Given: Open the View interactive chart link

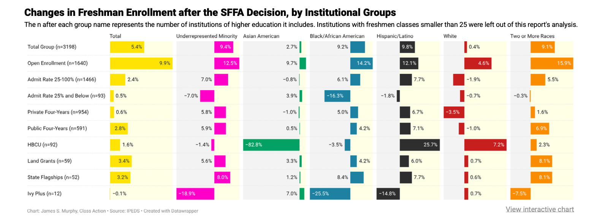Looking at the screenshot, I should (x=540, y=209).
